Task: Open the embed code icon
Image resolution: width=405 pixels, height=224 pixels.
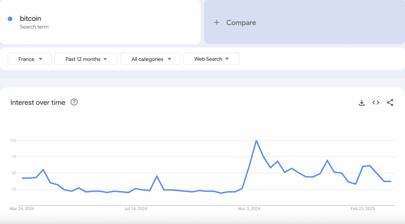Action: point(376,102)
